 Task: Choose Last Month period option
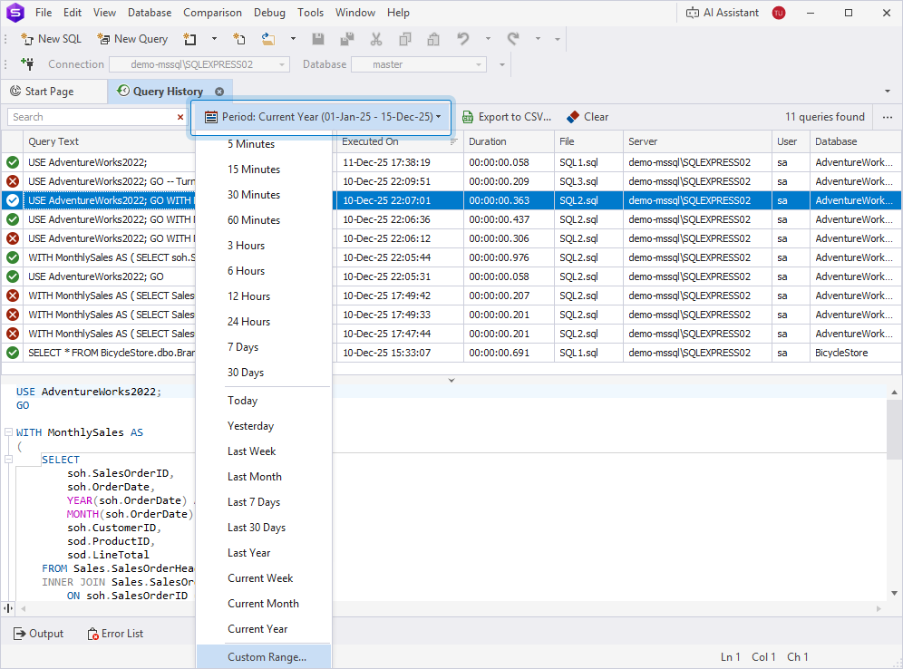coord(264,477)
